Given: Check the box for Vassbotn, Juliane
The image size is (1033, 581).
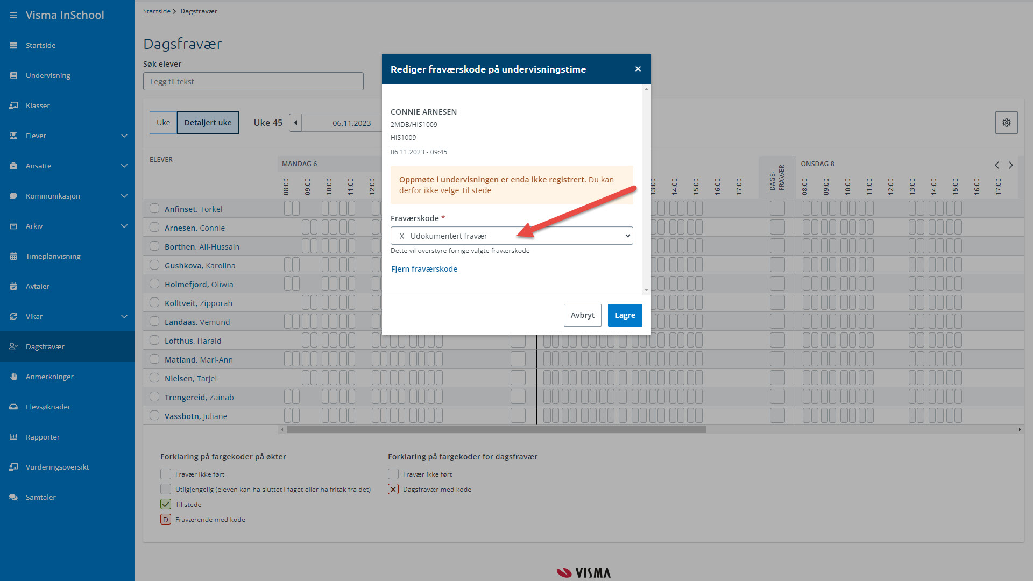Looking at the screenshot, I should tap(154, 415).
